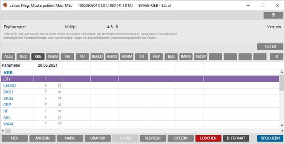Click the B-FORMAT button
The width and height of the screenshot is (285, 144).
click(x=236, y=138)
